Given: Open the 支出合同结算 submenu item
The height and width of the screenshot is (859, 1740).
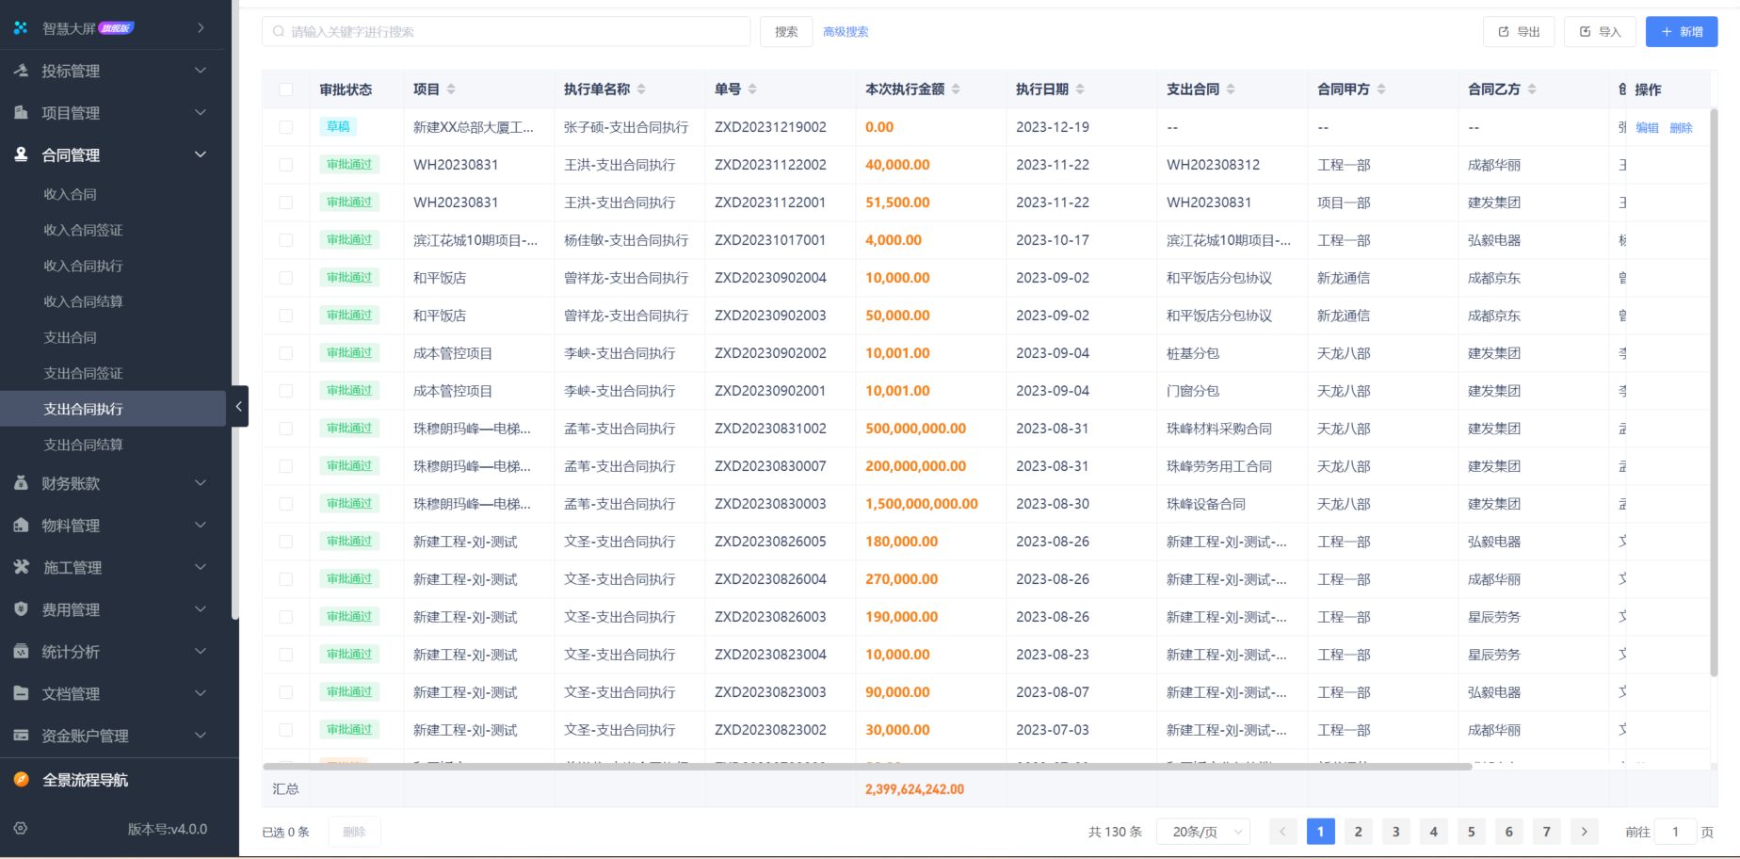Looking at the screenshot, I should pyautogui.click(x=84, y=445).
